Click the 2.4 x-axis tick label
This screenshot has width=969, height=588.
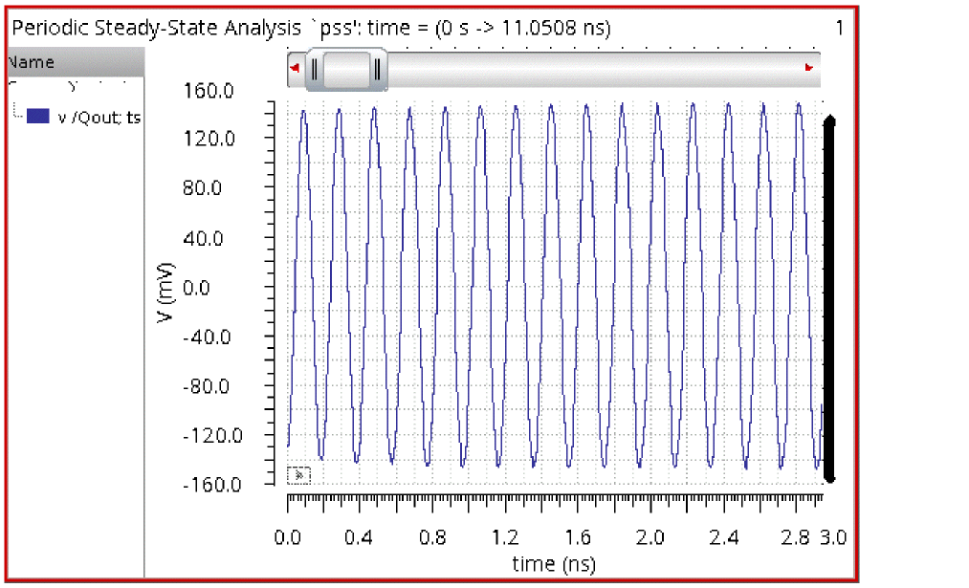[x=723, y=537]
